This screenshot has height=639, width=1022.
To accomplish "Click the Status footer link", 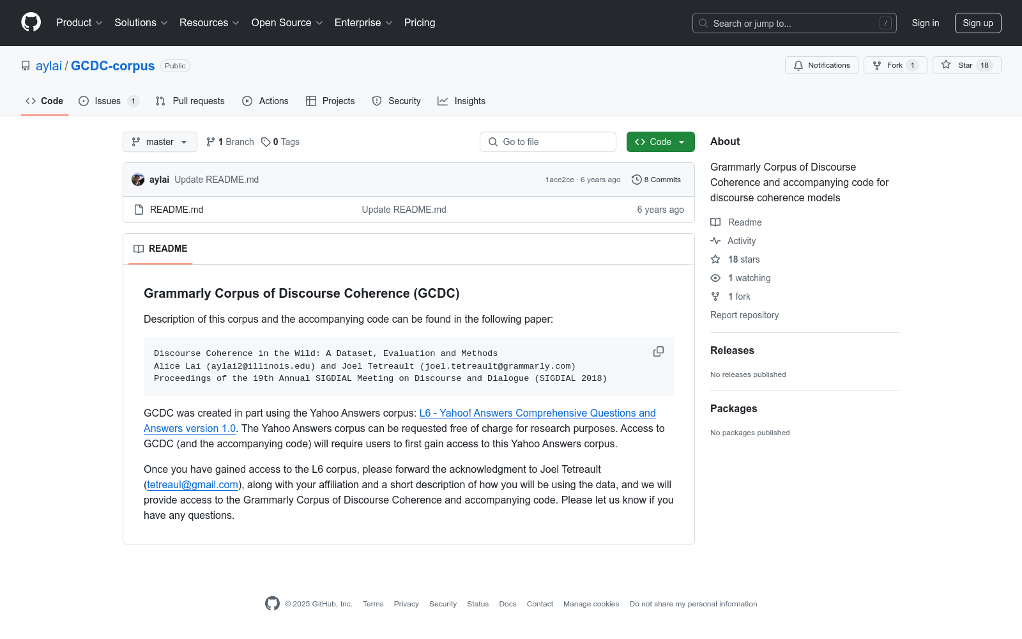I will tap(478, 604).
